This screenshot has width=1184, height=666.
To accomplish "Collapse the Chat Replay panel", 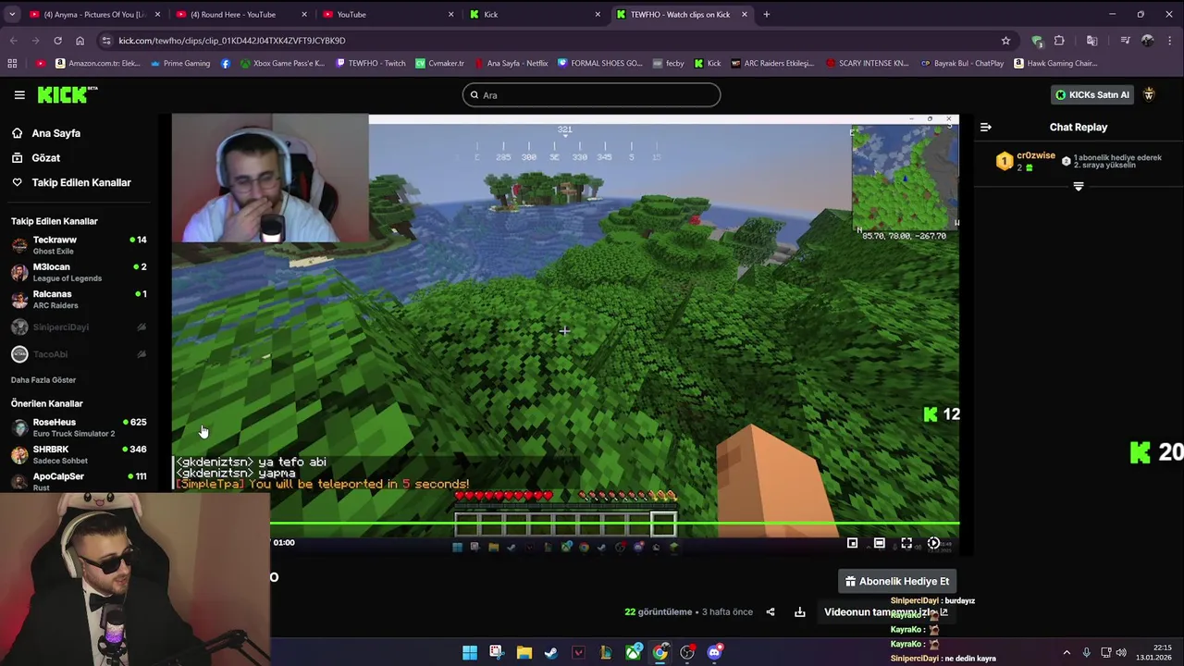I will tap(986, 128).
